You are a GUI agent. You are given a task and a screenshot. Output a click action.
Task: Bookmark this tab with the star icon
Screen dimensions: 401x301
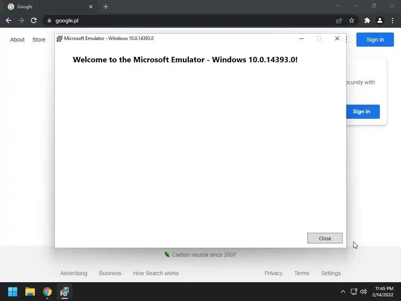click(352, 20)
